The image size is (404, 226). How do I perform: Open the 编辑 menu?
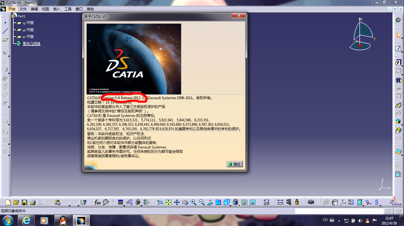pyautogui.click(x=34, y=9)
